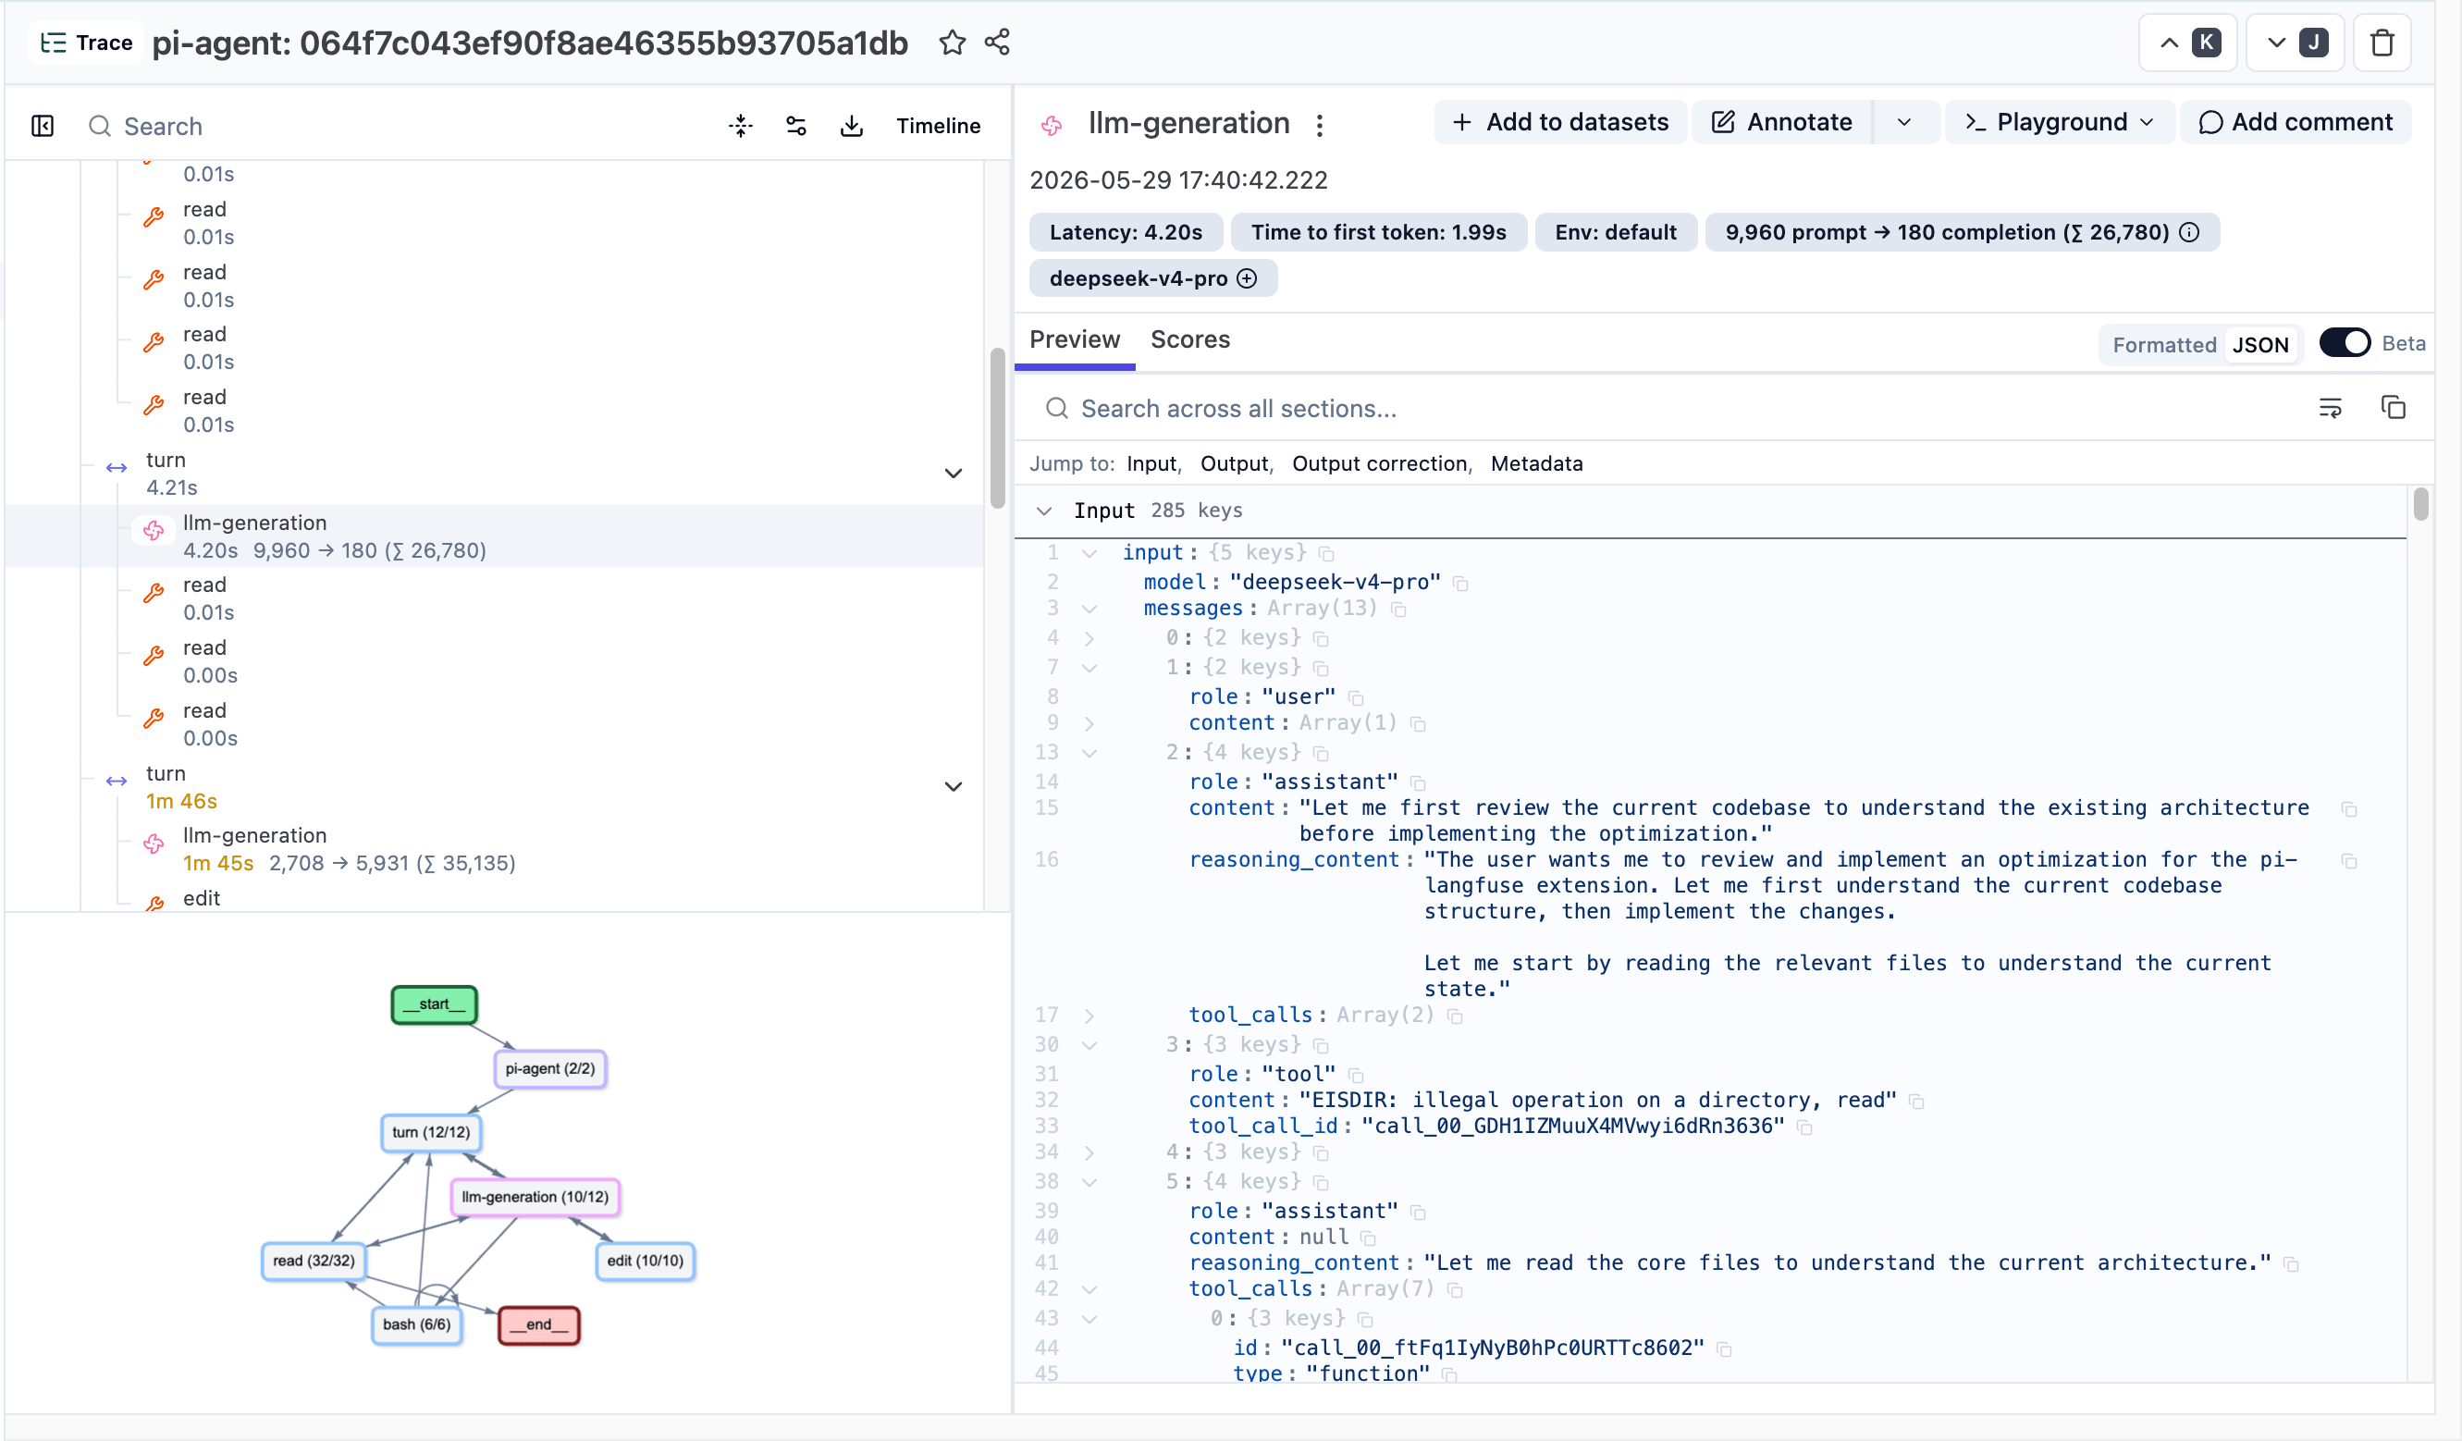The image size is (2462, 1441).
Task: Toggle the left sidebar panel icon
Action: click(x=43, y=126)
